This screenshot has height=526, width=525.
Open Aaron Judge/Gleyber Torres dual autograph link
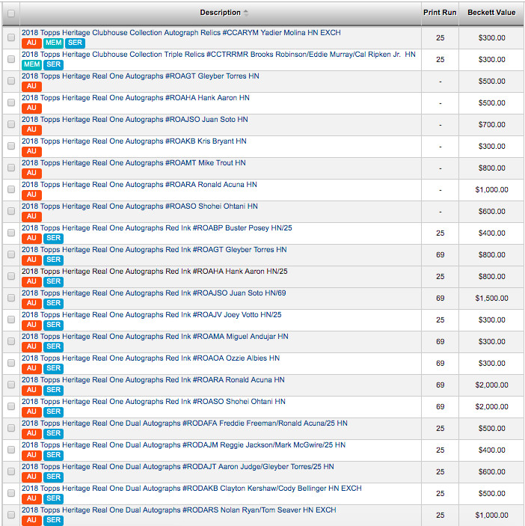tap(178, 467)
